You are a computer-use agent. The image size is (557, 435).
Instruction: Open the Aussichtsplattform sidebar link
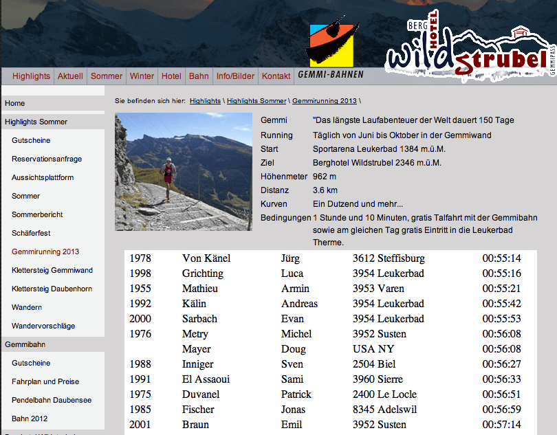(43, 177)
